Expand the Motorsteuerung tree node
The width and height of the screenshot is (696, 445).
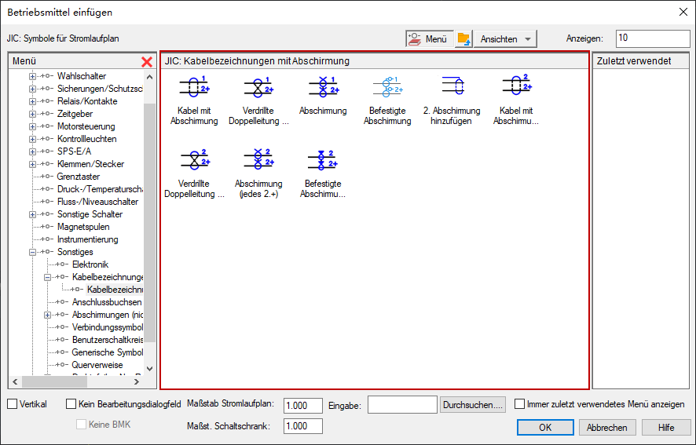click(x=32, y=126)
